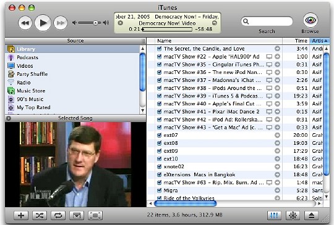Screen dimensions: 334x225
Task: Uncheck macTV Show #35 checkbox
Action: pyautogui.click(x=159, y=64)
